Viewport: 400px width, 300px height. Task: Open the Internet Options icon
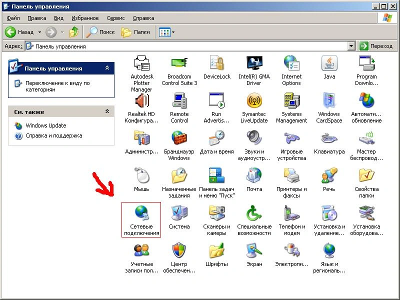coord(291,63)
